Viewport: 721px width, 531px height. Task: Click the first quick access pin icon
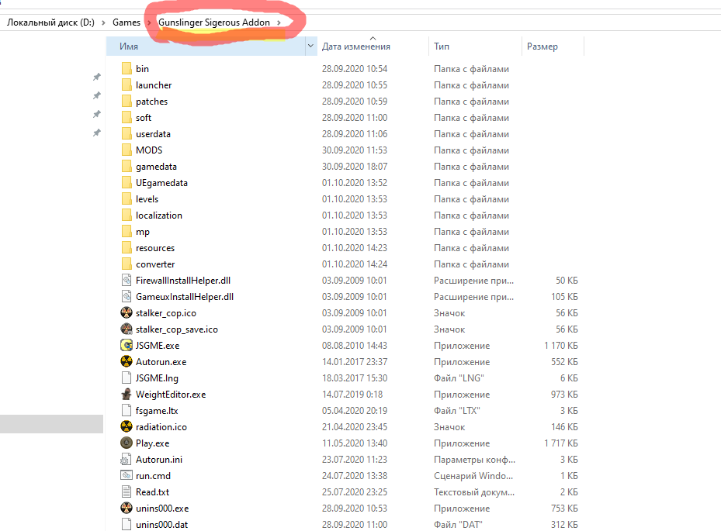click(96, 77)
